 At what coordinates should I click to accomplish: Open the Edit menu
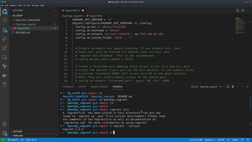(6, 6)
